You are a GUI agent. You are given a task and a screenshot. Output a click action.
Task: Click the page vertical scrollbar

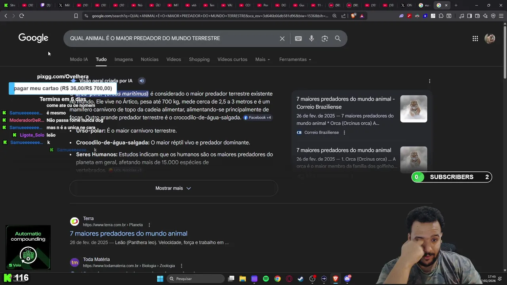click(505, 51)
